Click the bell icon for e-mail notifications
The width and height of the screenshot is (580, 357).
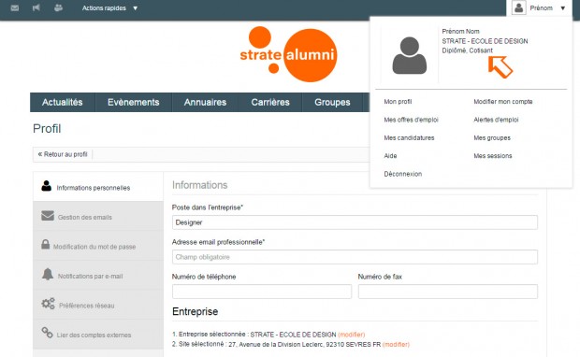pos(48,274)
